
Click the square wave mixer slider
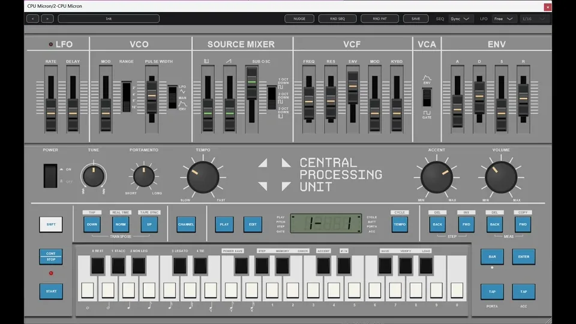208,113
